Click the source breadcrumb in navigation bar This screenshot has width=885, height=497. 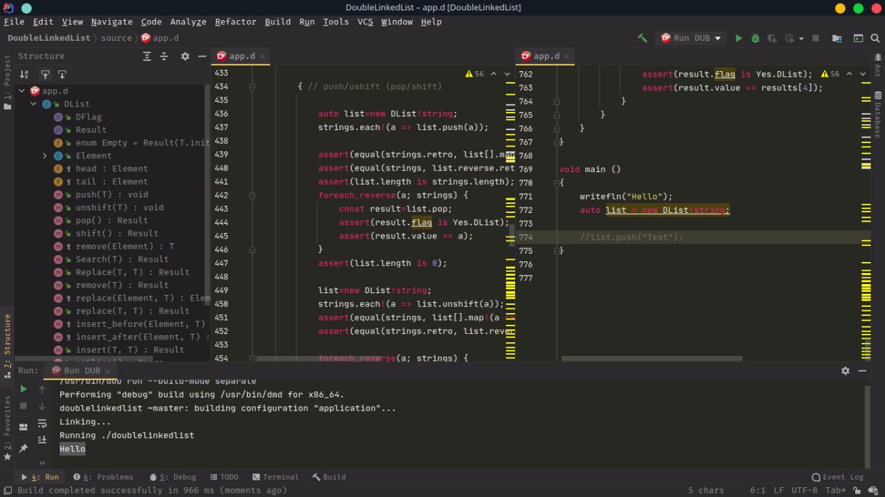[x=115, y=38]
